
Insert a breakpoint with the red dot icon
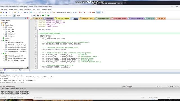pyautogui.click(x=85, y=12)
